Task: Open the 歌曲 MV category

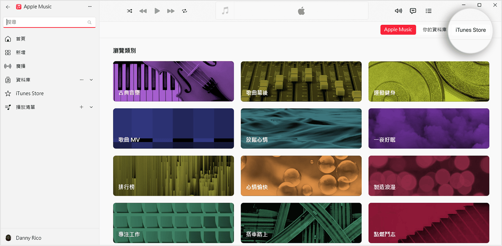Action: click(173, 128)
